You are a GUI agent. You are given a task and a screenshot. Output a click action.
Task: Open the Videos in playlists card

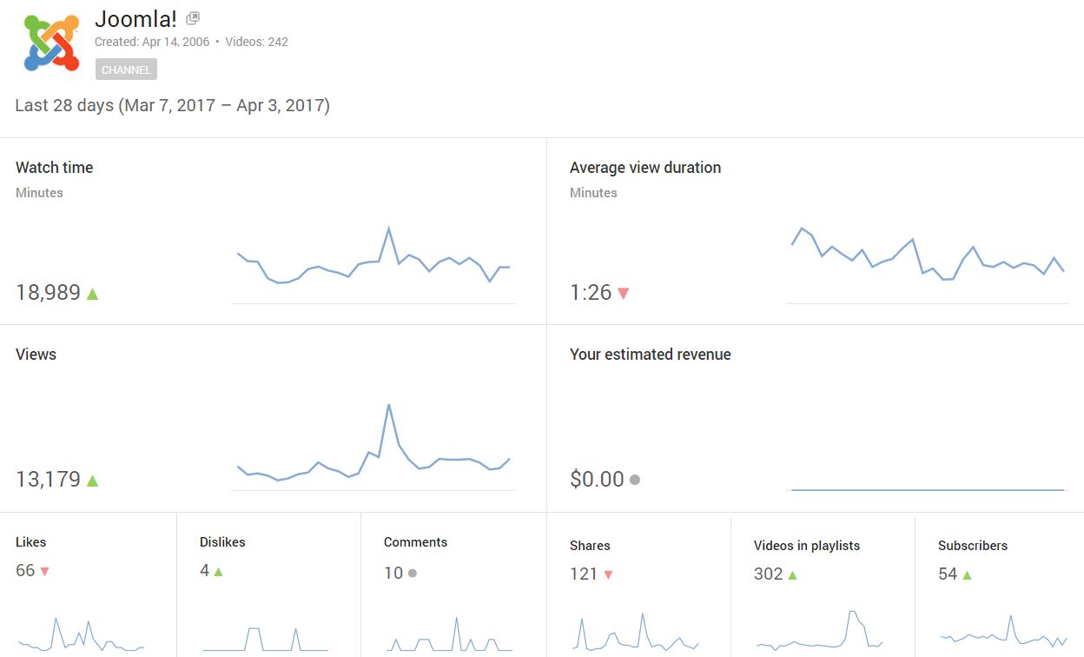click(823, 587)
